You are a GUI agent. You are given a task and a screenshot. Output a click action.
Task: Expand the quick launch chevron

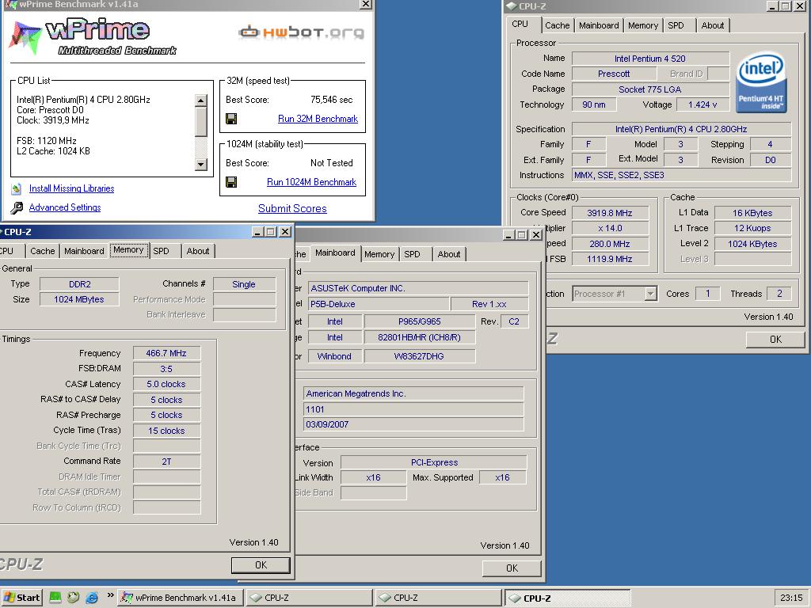(110, 595)
